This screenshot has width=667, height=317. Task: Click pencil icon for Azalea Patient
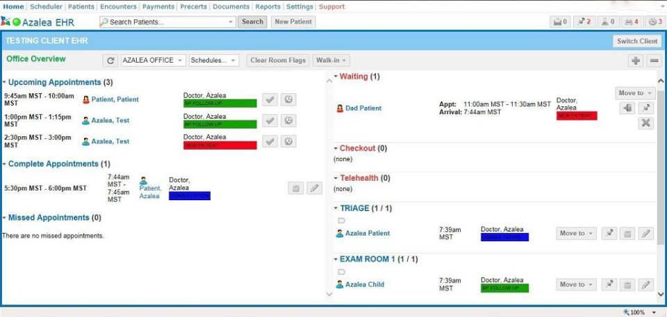pos(646,233)
